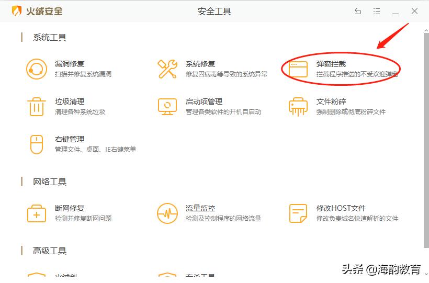Open the 漏洞修复 vulnerability repair icon
The height and width of the screenshot is (283, 429).
pyautogui.click(x=37, y=69)
